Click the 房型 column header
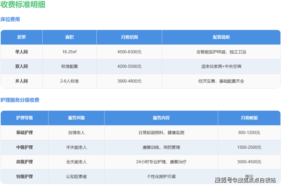 coord(21,37)
